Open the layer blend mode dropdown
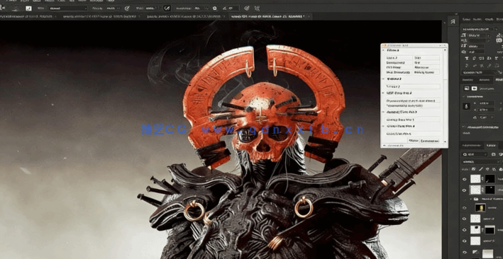Image resolution: width=503 pixels, height=259 pixels. [x=480, y=162]
